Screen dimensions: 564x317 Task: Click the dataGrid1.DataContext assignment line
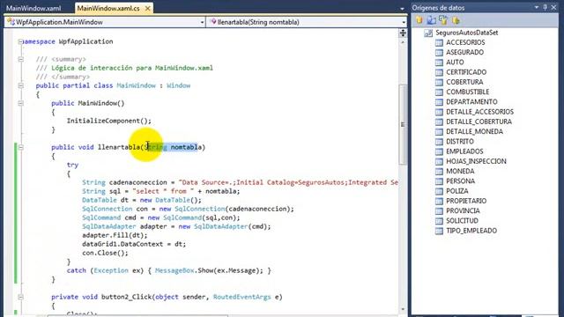click(x=134, y=244)
